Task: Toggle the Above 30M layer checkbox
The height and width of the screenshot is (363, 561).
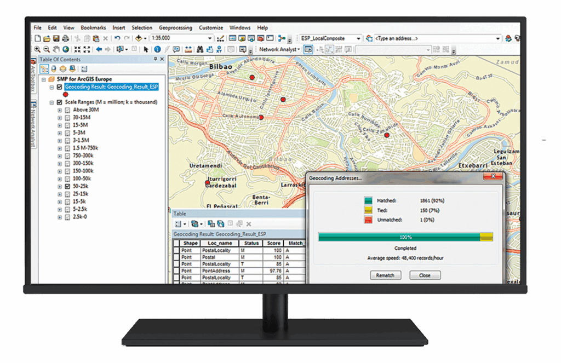Action: (67, 110)
